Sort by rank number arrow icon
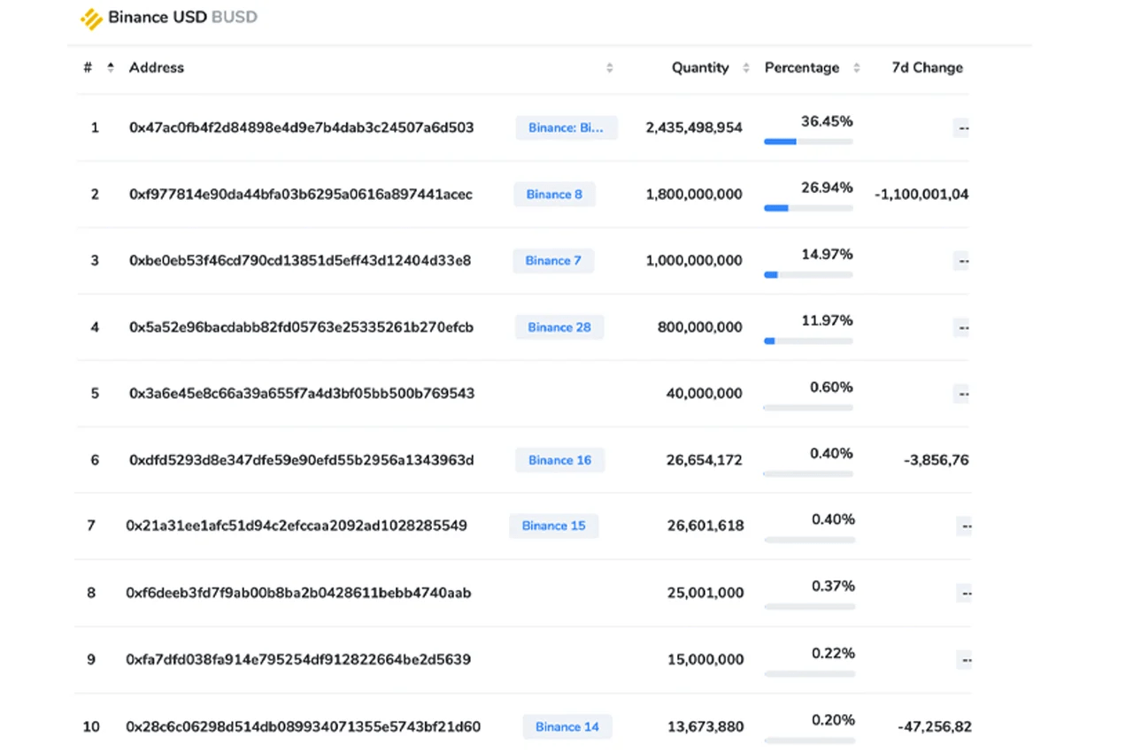 (x=111, y=67)
